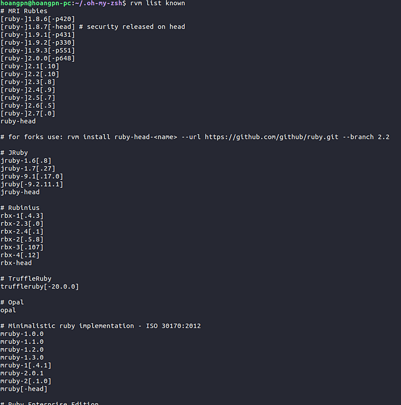Click the lowercase opal entry

point(8,310)
